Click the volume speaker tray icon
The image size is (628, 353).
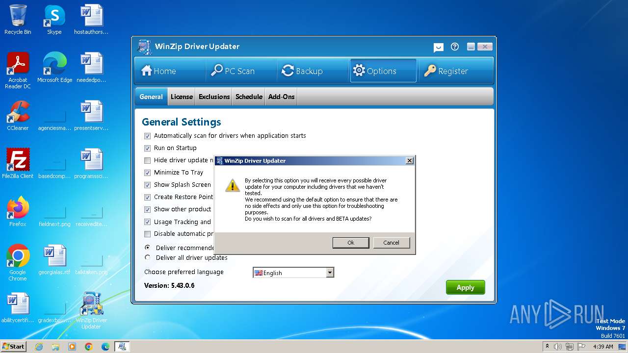pyautogui.click(x=558, y=347)
